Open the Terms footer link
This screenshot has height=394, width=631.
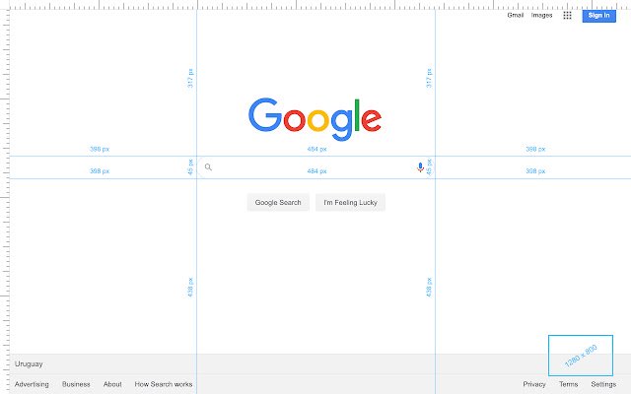(568, 384)
